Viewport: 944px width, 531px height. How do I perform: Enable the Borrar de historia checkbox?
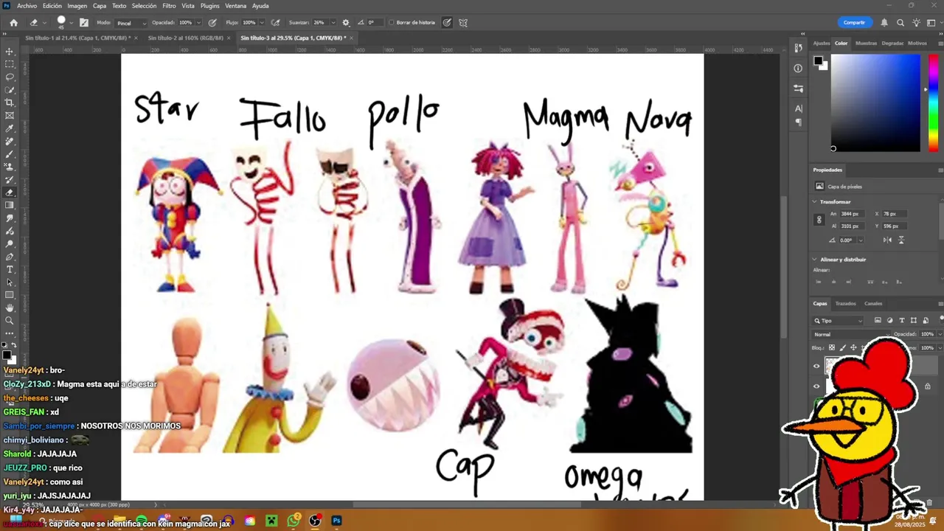click(391, 23)
